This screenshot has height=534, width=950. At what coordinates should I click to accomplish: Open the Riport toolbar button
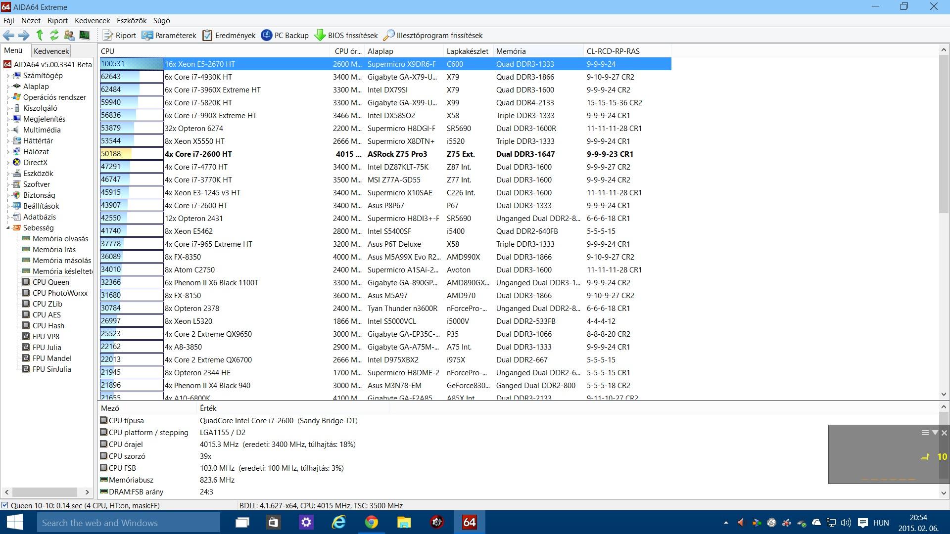click(119, 35)
